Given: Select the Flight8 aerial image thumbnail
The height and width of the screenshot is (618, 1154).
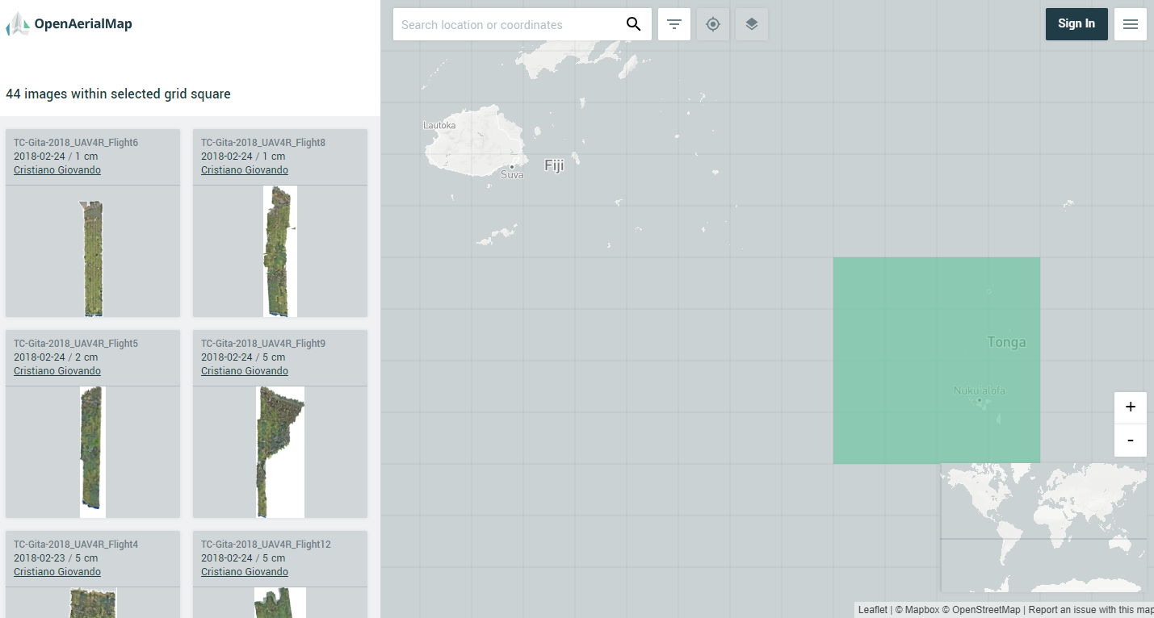Looking at the screenshot, I should coord(280,251).
